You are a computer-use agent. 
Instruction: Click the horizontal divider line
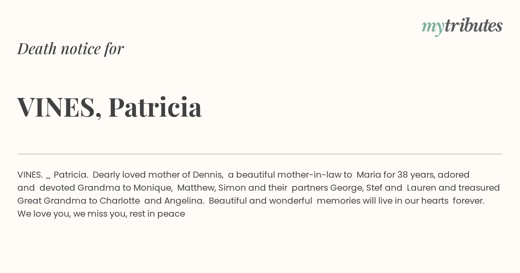(260, 154)
